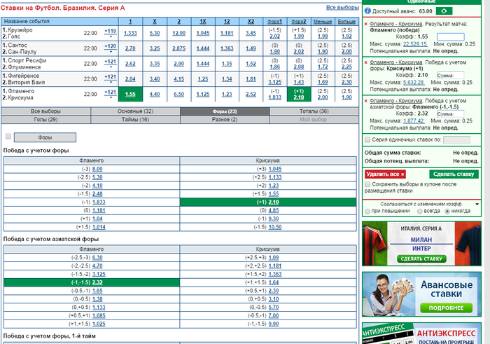Select Asian handicap (+0.5,+1) odds 2.30
The image size is (490, 344).
[x=274, y=291]
